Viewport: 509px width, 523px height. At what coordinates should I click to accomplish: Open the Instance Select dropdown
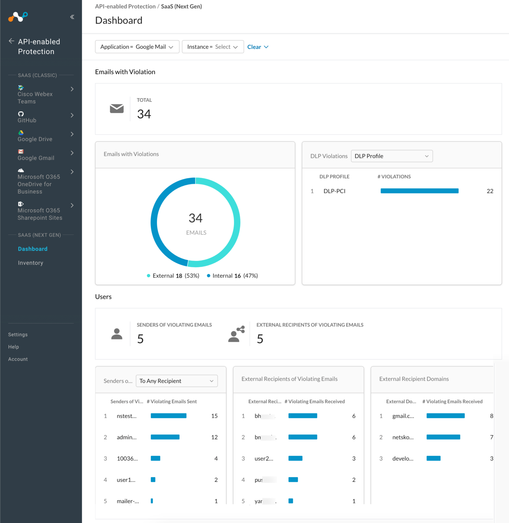pos(213,47)
